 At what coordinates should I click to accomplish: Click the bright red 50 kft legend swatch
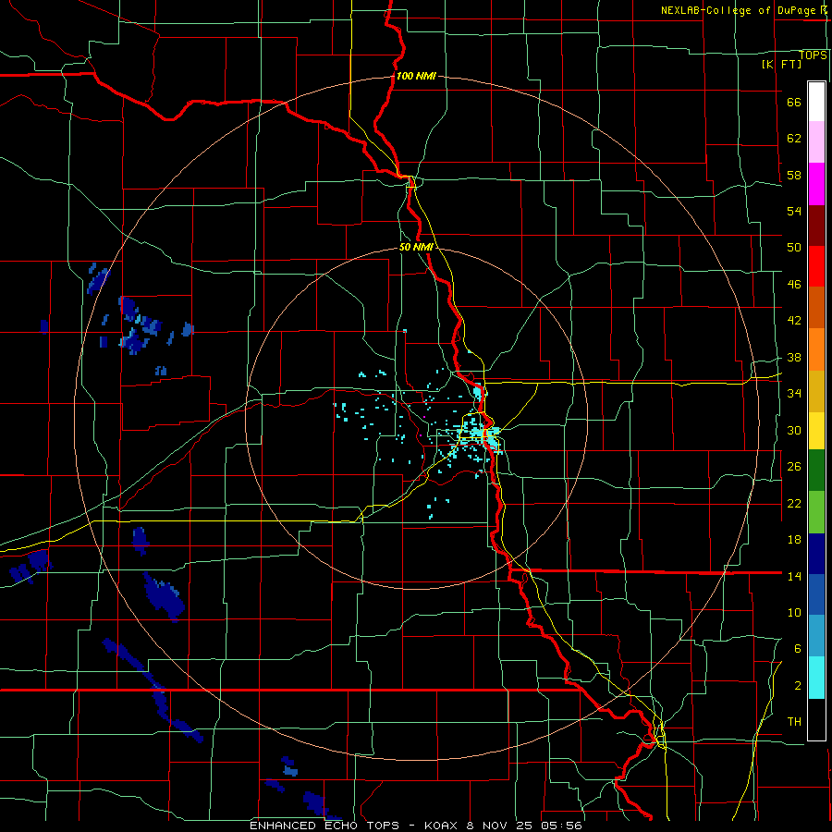pyautogui.click(x=816, y=266)
